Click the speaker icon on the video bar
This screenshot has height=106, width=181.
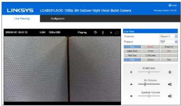click(x=111, y=33)
